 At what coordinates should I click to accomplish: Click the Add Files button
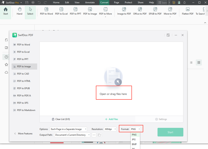click(111, 119)
